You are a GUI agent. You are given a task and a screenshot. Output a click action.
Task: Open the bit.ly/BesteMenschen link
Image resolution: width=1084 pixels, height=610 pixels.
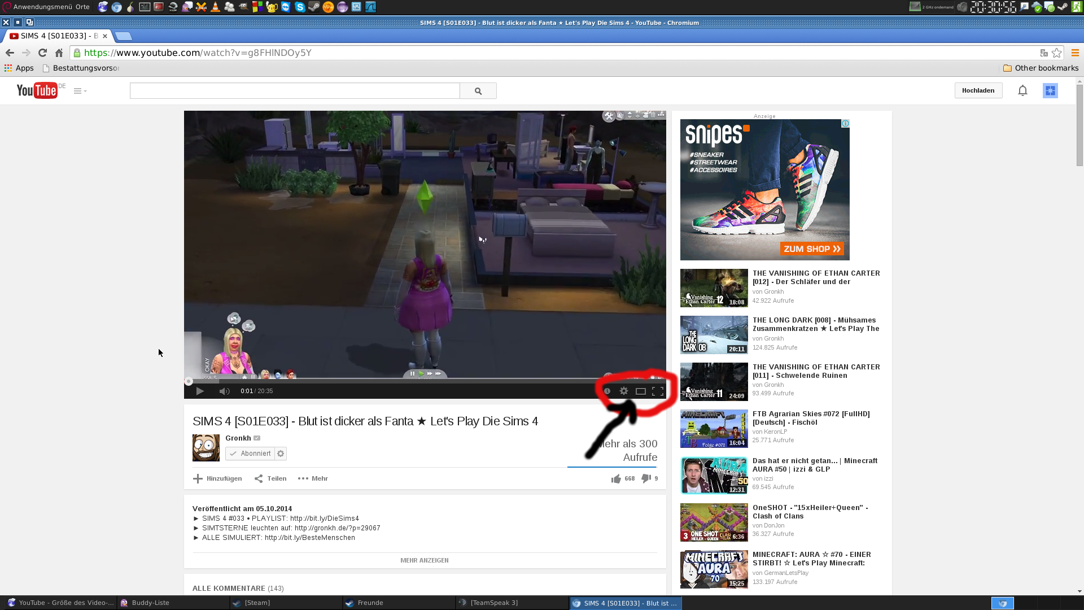(310, 538)
